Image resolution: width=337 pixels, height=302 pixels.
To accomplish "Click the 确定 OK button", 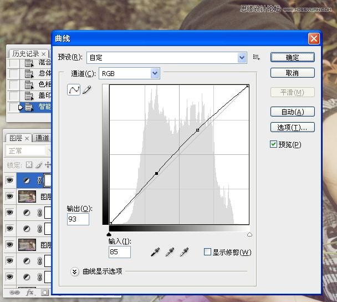I will click(x=292, y=58).
